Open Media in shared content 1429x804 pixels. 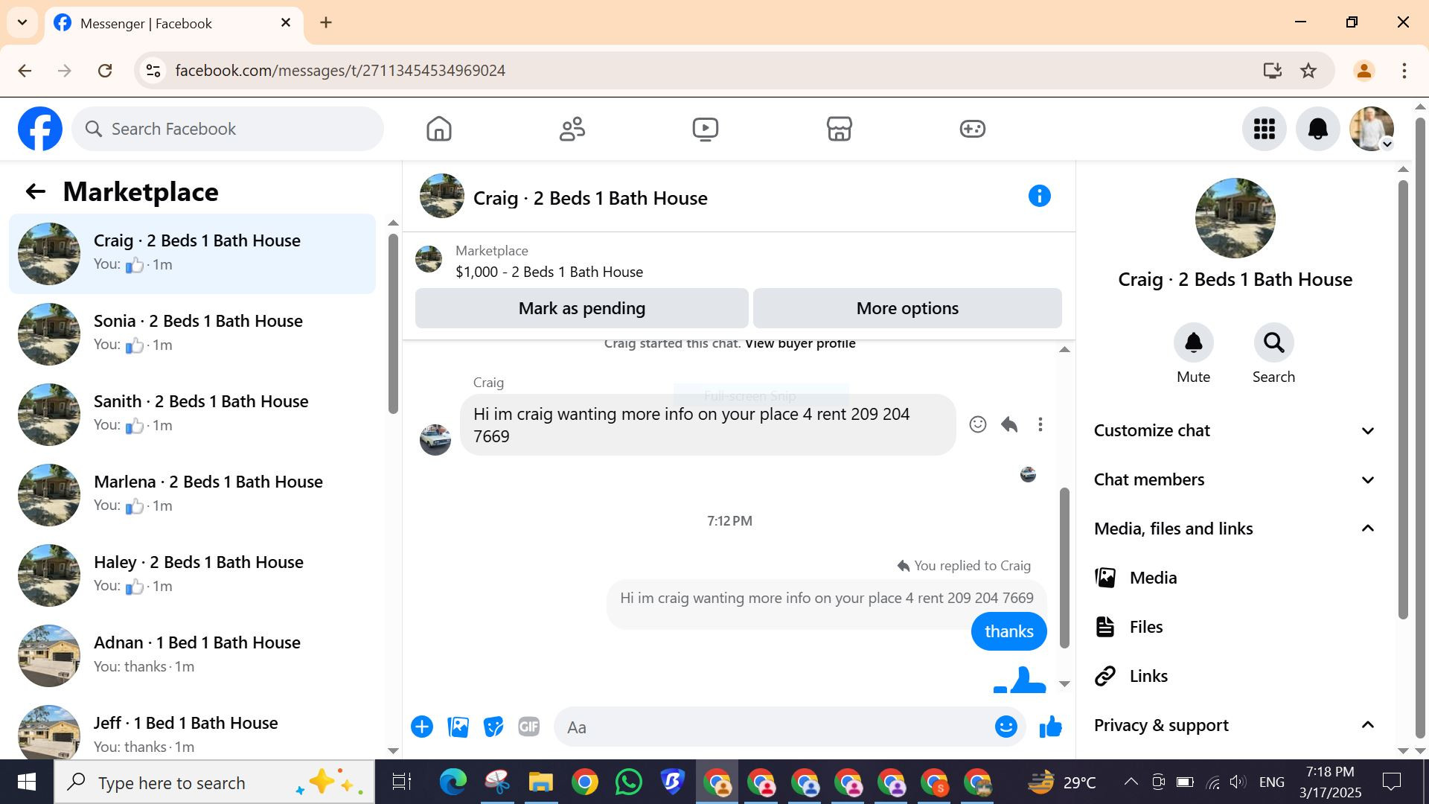[x=1235, y=578]
